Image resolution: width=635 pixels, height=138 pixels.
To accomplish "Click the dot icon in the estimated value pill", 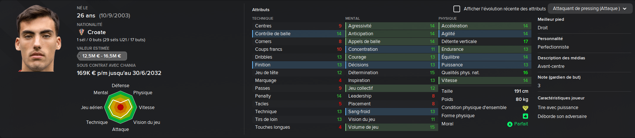I will [x=79, y=56].
